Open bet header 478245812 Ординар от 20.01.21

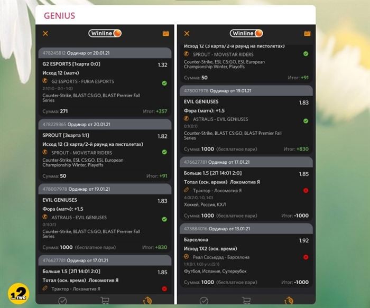pyautogui.click(x=105, y=53)
